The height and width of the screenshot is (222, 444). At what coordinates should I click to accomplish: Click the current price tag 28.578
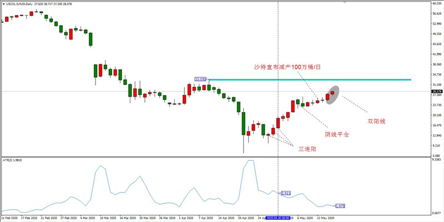[437, 91]
